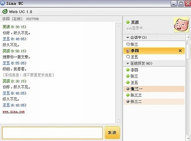
Task: Click the 莫滨 username in profile header
Action: point(135,22)
